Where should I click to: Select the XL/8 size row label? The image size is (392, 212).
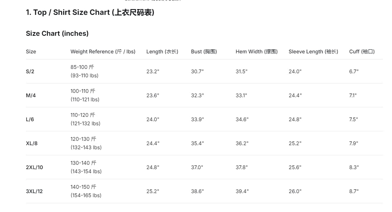pyautogui.click(x=32, y=143)
